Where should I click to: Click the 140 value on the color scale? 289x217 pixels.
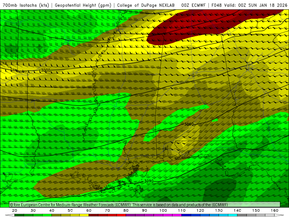click(237, 210)
